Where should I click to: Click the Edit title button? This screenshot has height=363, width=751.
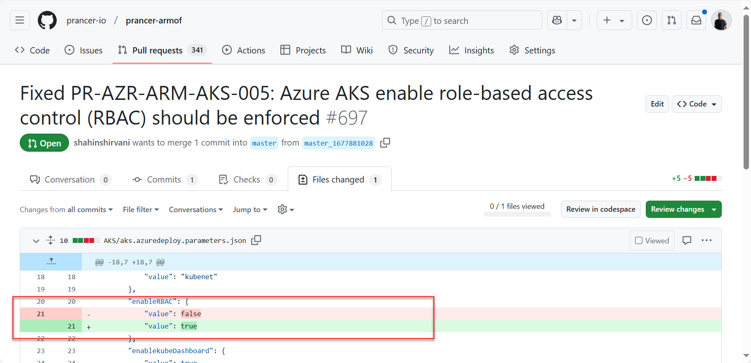(x=657, y=104)
